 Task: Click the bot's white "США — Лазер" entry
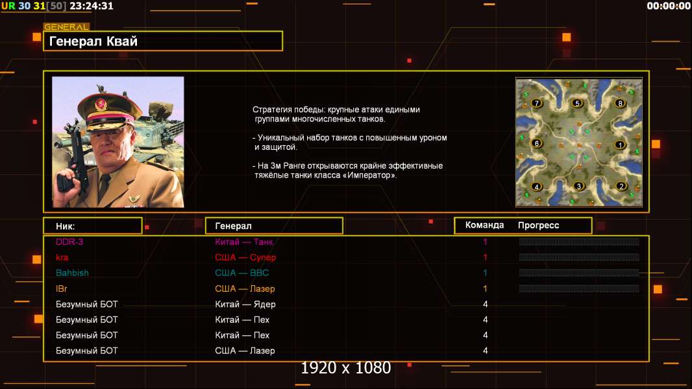(245, 351)
